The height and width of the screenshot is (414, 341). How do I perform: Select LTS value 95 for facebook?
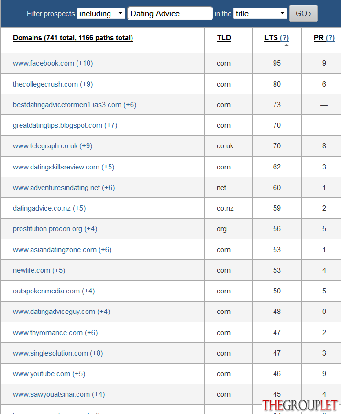tap(276, 63)
